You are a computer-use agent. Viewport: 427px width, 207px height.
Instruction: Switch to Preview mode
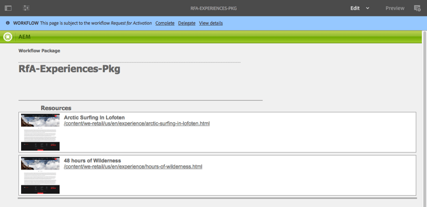coord(395,8)
